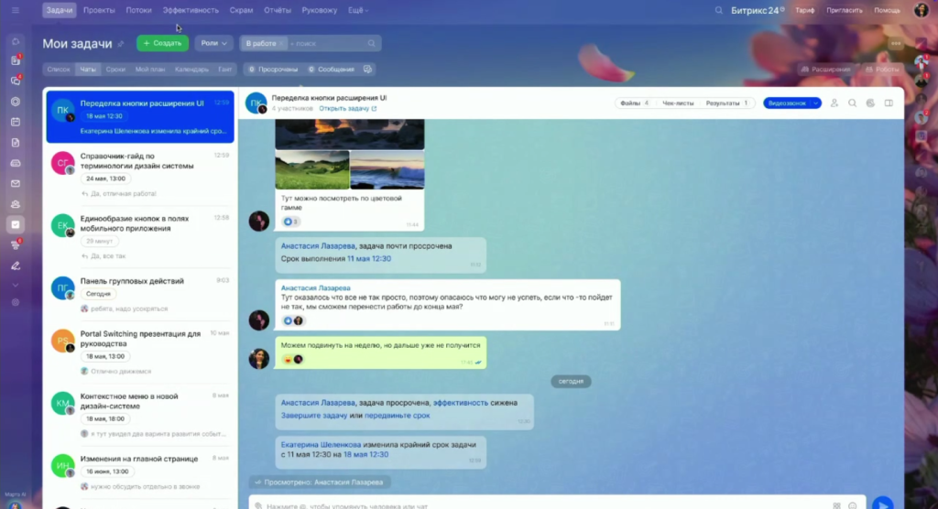Search within the task chat
The width and height of the screenshot is (938, 509).
click(852, 103)
